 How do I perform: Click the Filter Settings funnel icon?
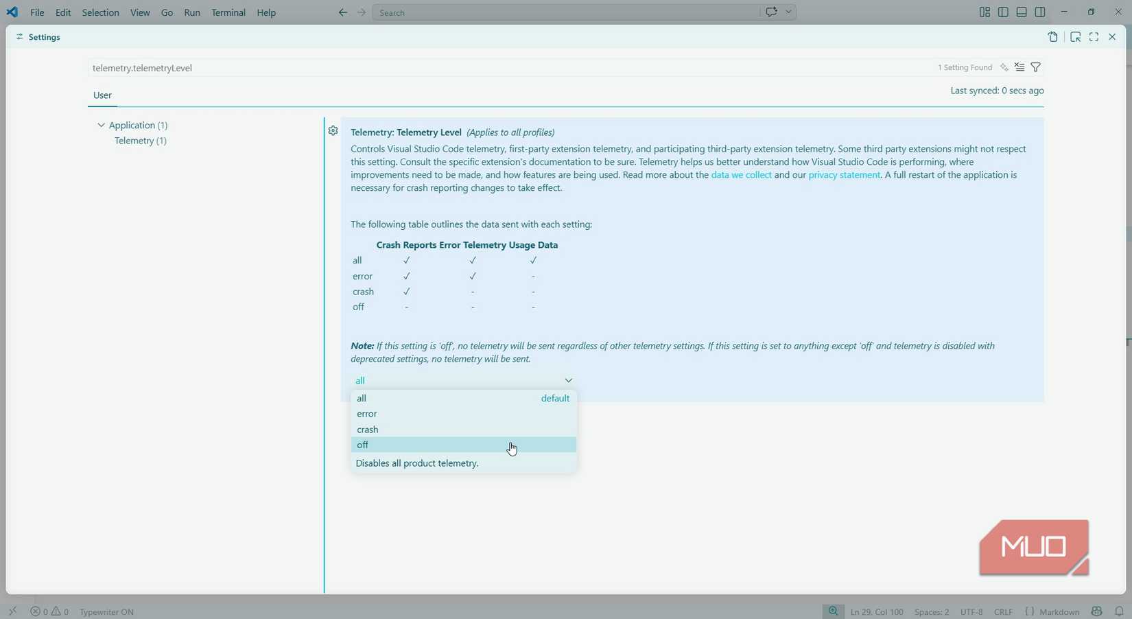(1035, 67)
